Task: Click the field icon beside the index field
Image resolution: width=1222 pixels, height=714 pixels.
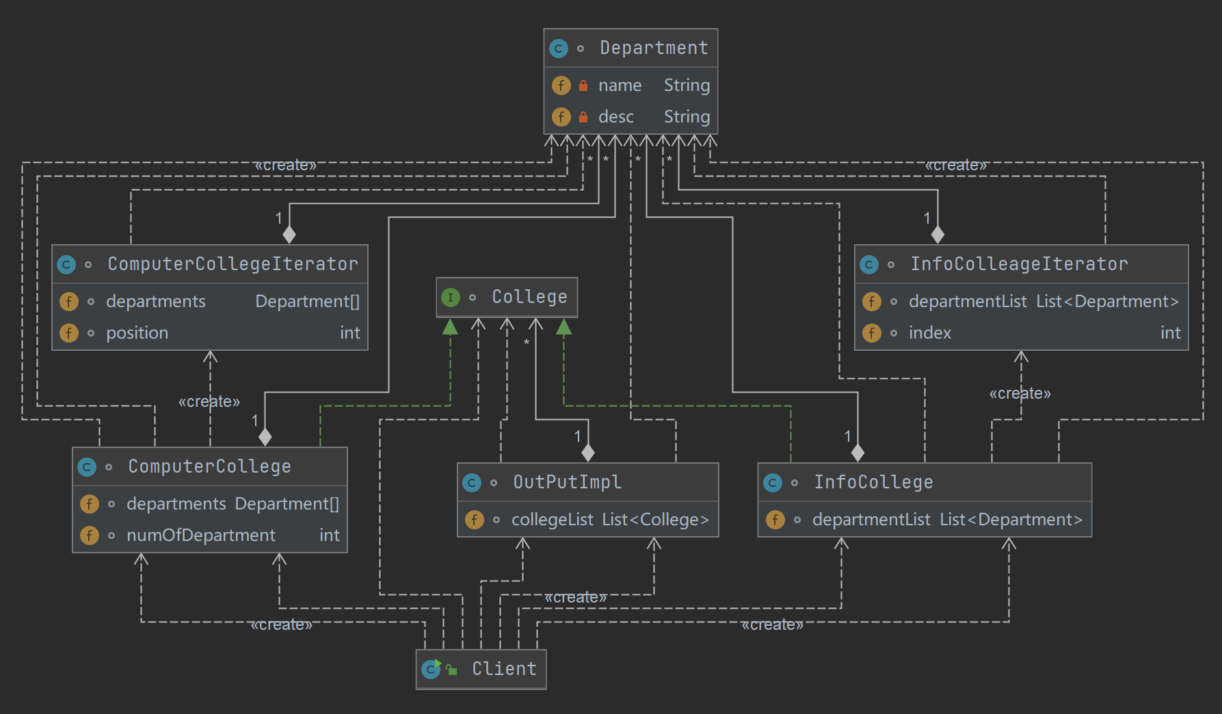Action: pyautogui.click(x=871, y=333)
